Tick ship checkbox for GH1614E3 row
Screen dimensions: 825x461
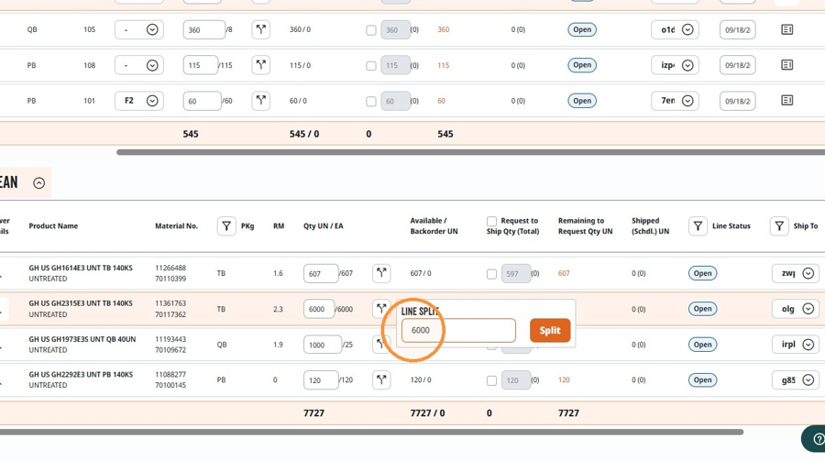pos(491,274)
